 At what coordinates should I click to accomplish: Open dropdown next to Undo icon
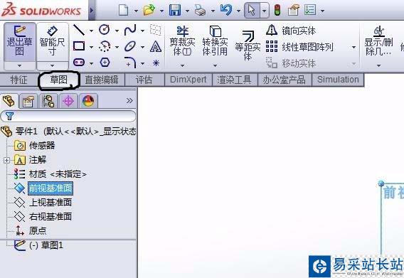238,11
